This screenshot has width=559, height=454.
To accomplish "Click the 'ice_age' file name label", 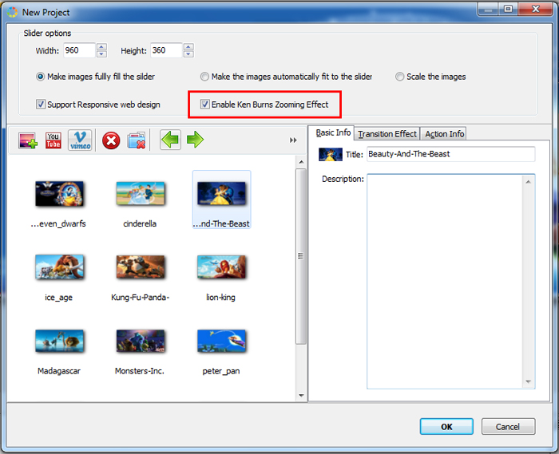I will click(59, 298).
